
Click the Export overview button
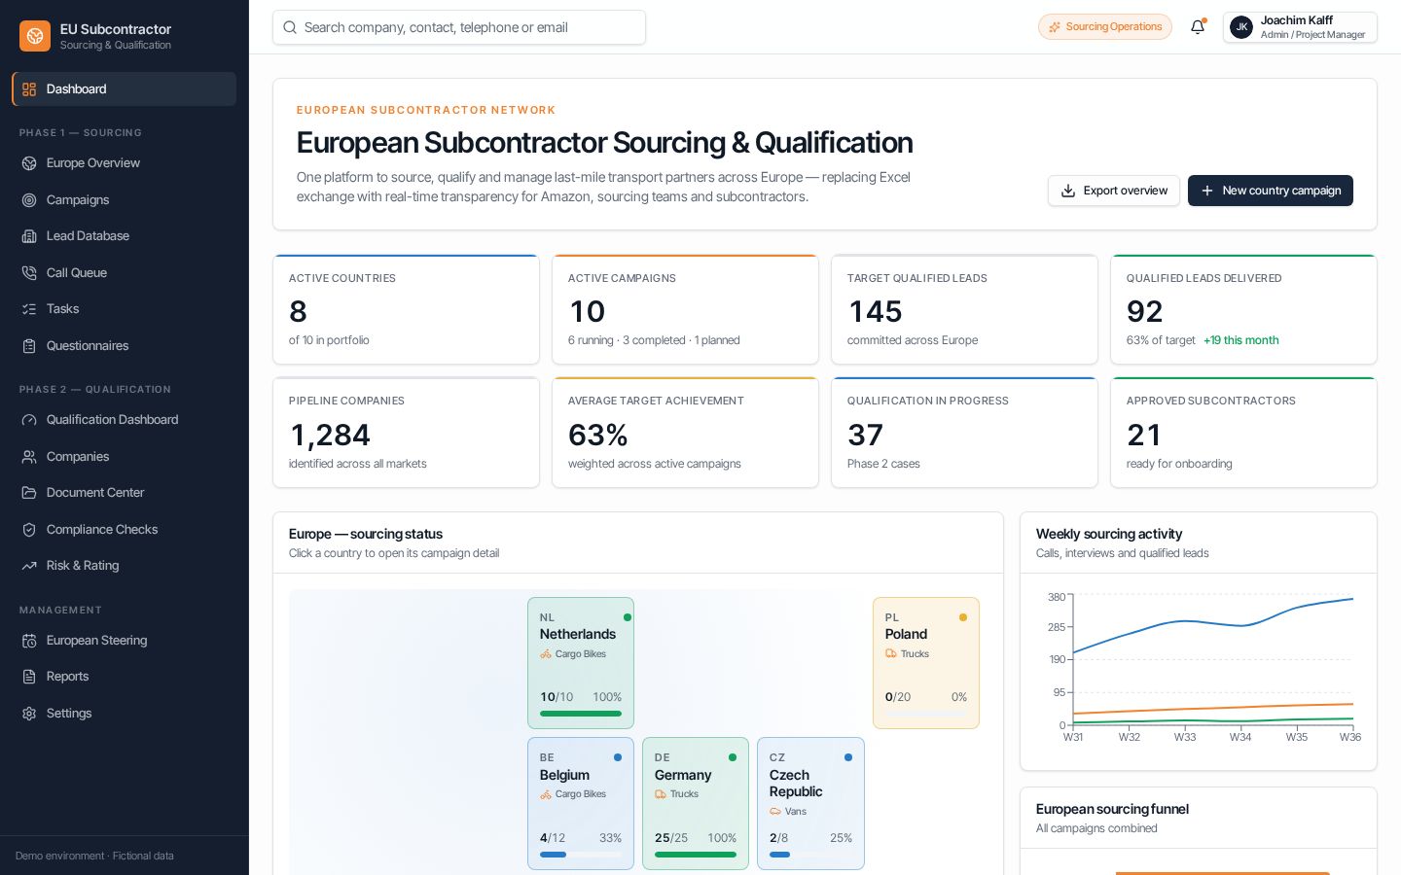click(1114, 191)
